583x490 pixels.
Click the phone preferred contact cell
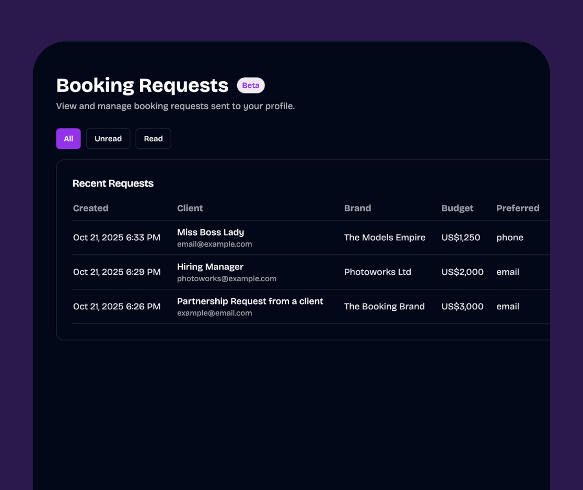pos(510,238)
